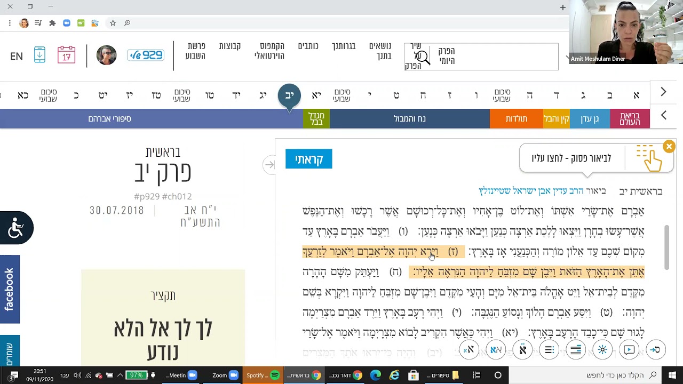Open the calendar icon showing 17

(x=66, y=55)
